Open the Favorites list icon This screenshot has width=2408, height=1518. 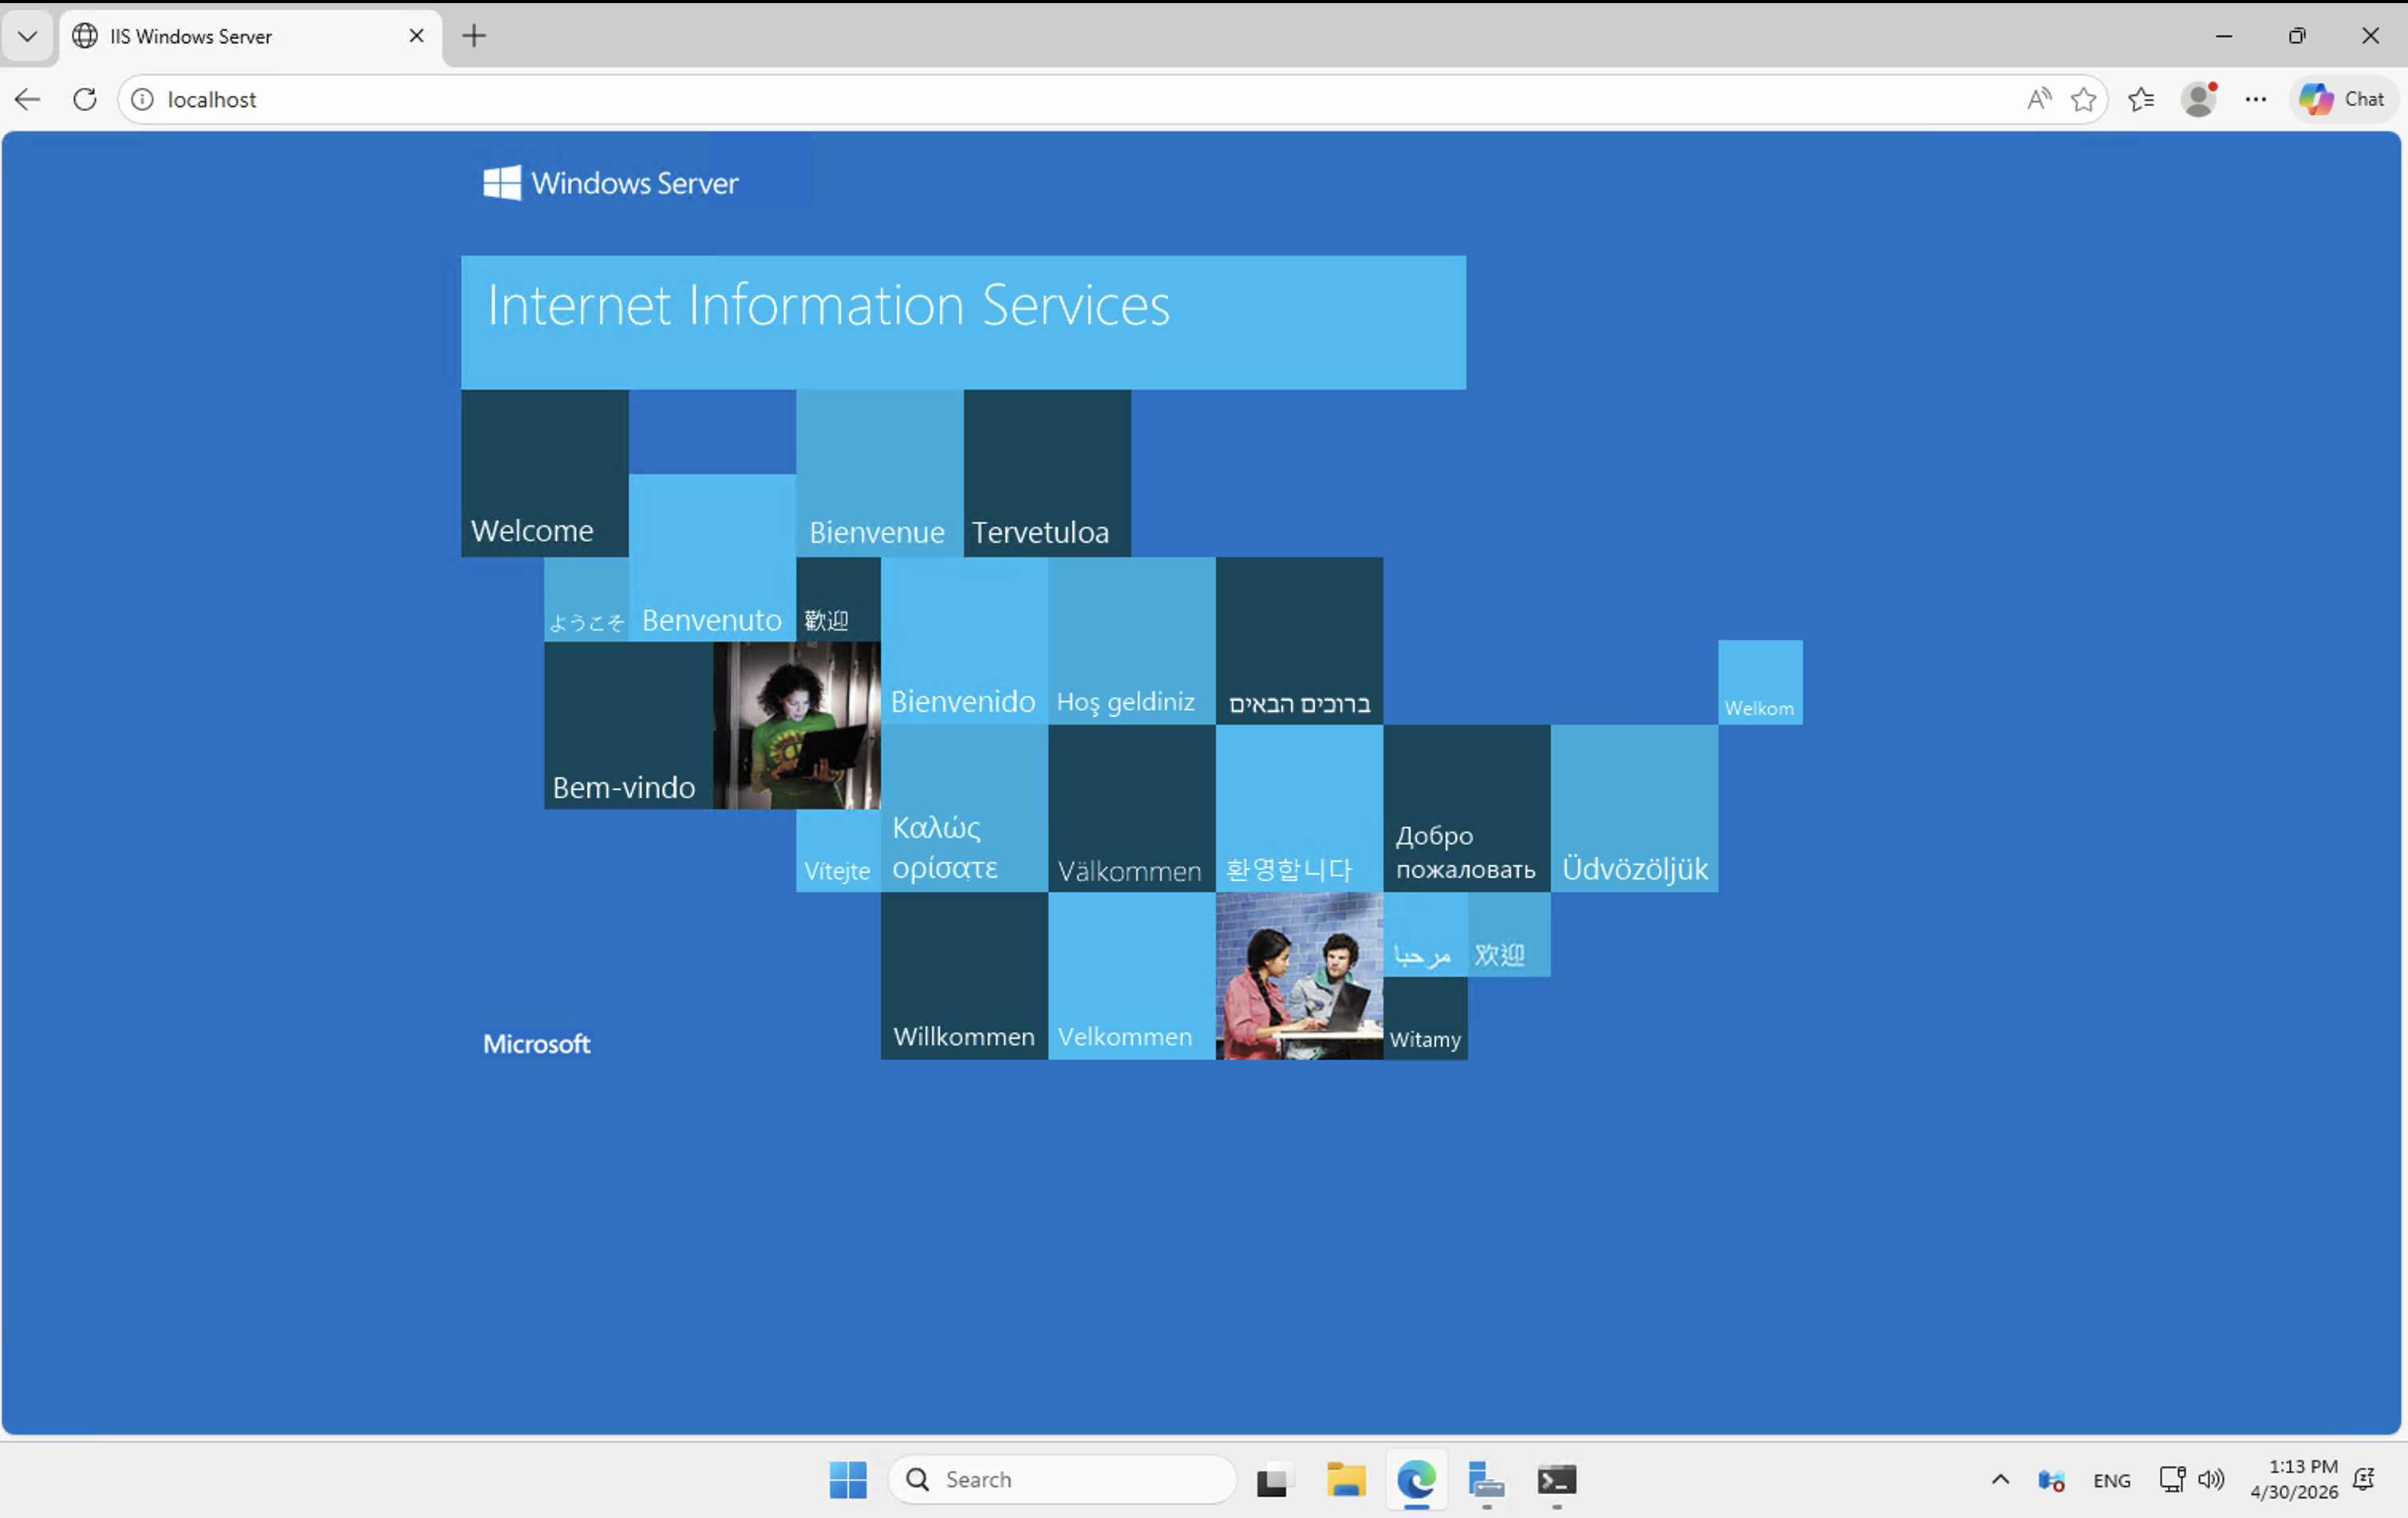(x=2141, y=99)
